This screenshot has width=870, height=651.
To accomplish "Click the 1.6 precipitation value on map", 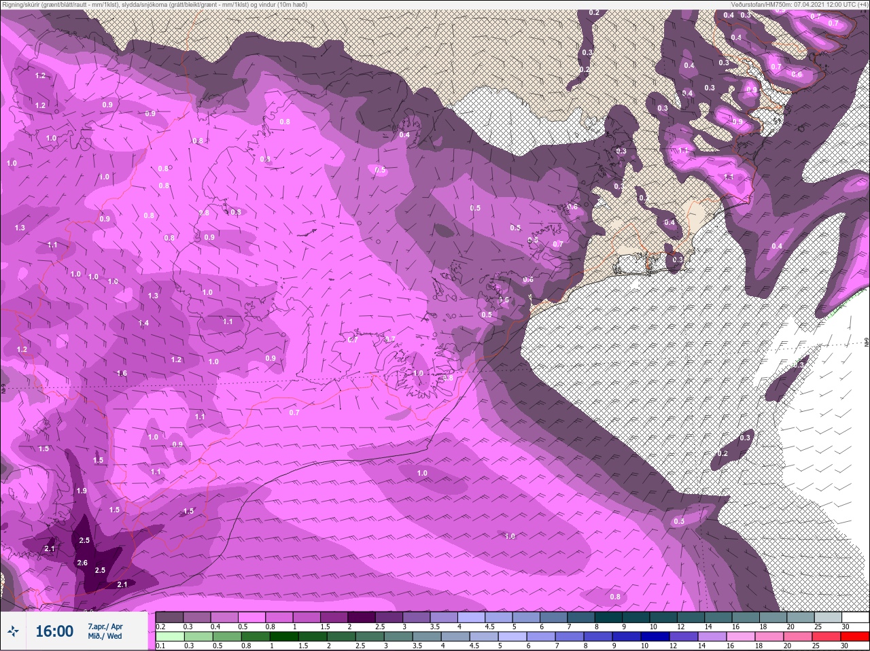I will click(122, 373).
